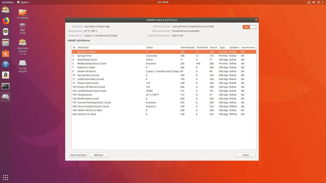Image resolution: width=326 pixels, height=183 pixels.
Task: Toggle SMART ON switch off
Action: [249, 27]
